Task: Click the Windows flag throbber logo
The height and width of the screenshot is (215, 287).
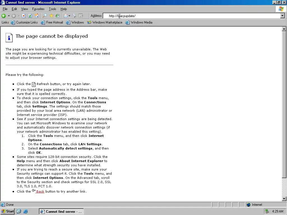Action: click(281, 9)
